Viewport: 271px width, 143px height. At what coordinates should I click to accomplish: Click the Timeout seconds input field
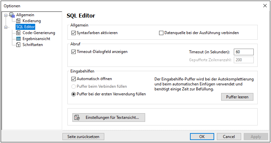click(x=244, y=52)
